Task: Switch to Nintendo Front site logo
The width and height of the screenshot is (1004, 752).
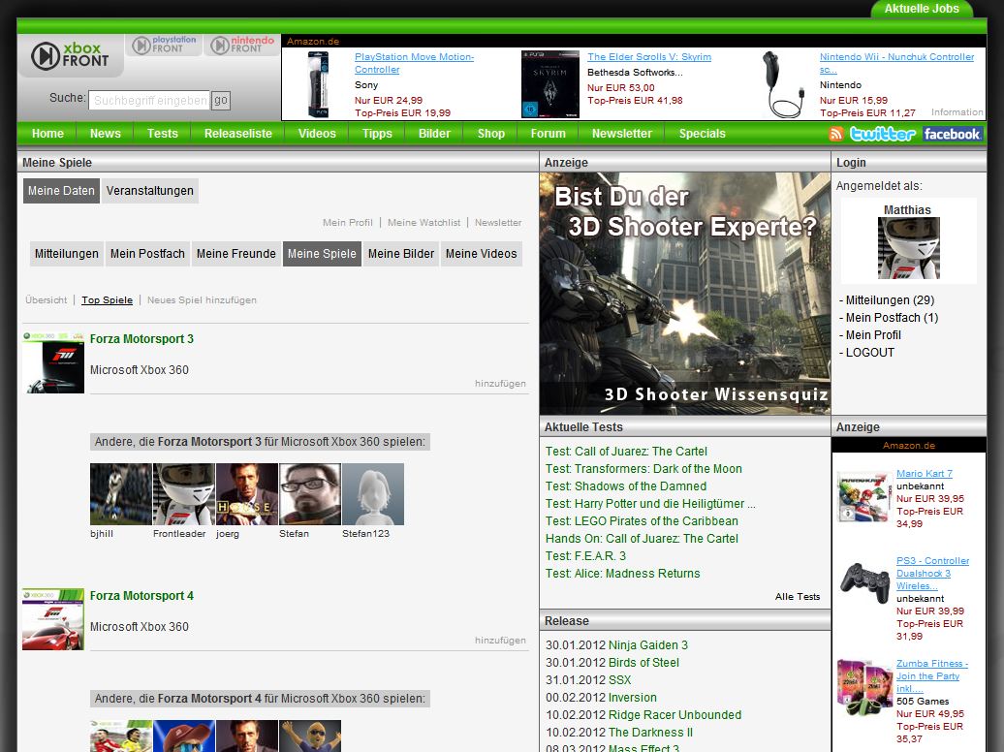Action: pos(242,46)
